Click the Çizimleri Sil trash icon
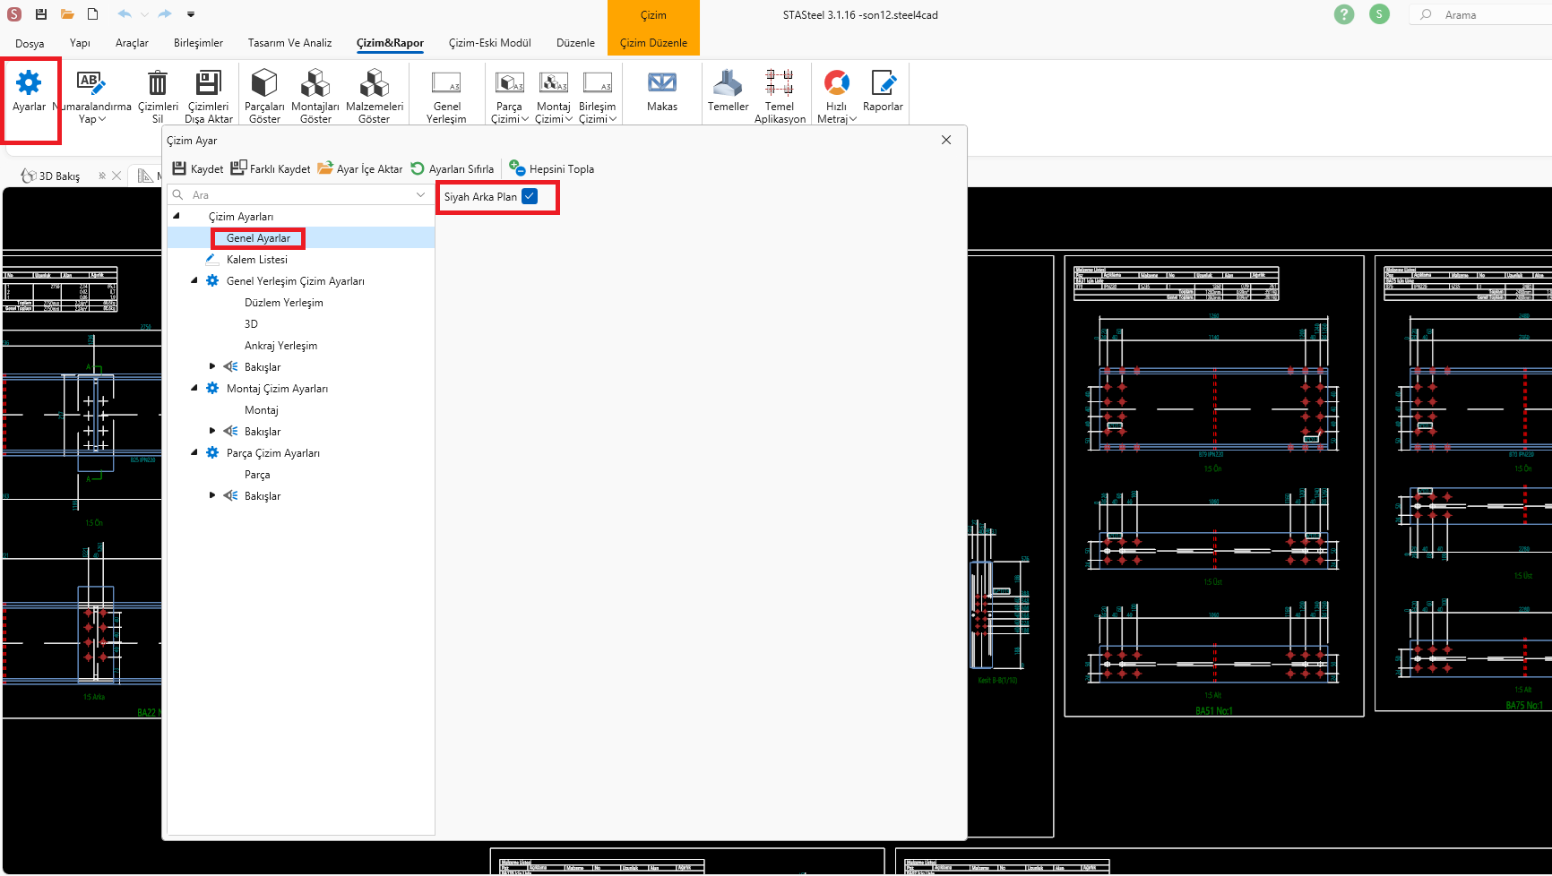This screenshot has width=1552, height=876. [x=158, y=84]
